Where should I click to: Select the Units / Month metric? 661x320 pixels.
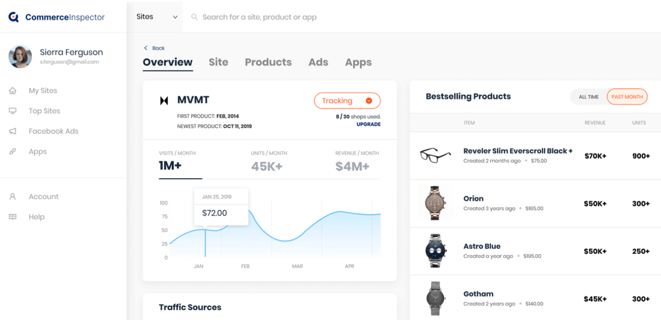tap(269, 161)
